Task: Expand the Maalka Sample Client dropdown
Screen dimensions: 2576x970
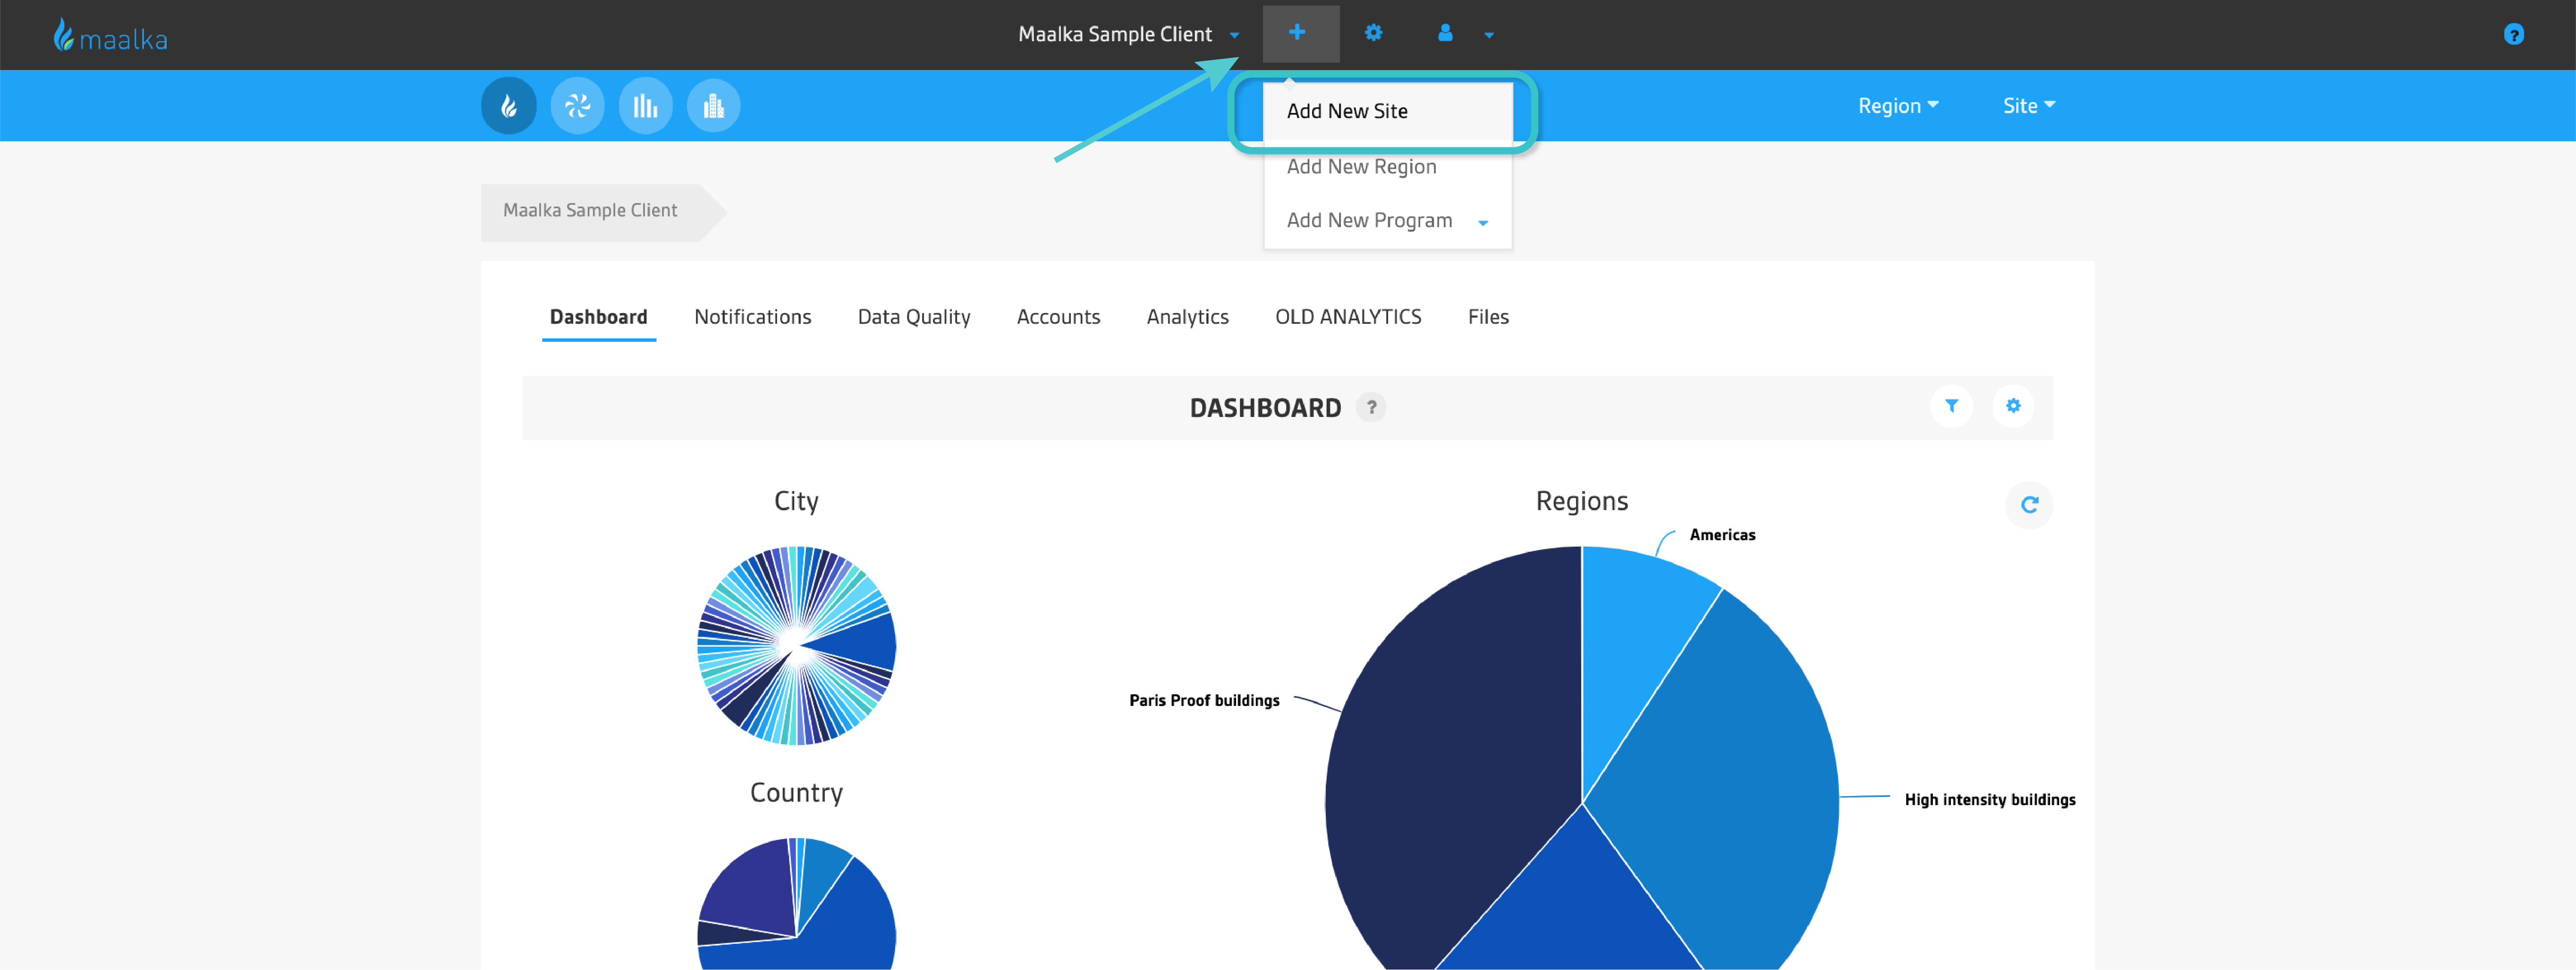Action: 1234,35
